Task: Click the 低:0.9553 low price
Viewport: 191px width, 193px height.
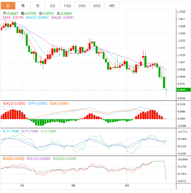Action: [46, 13]
